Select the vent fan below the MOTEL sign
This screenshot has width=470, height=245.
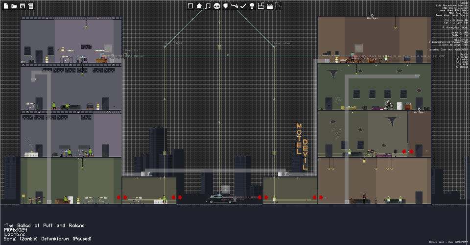282,174
